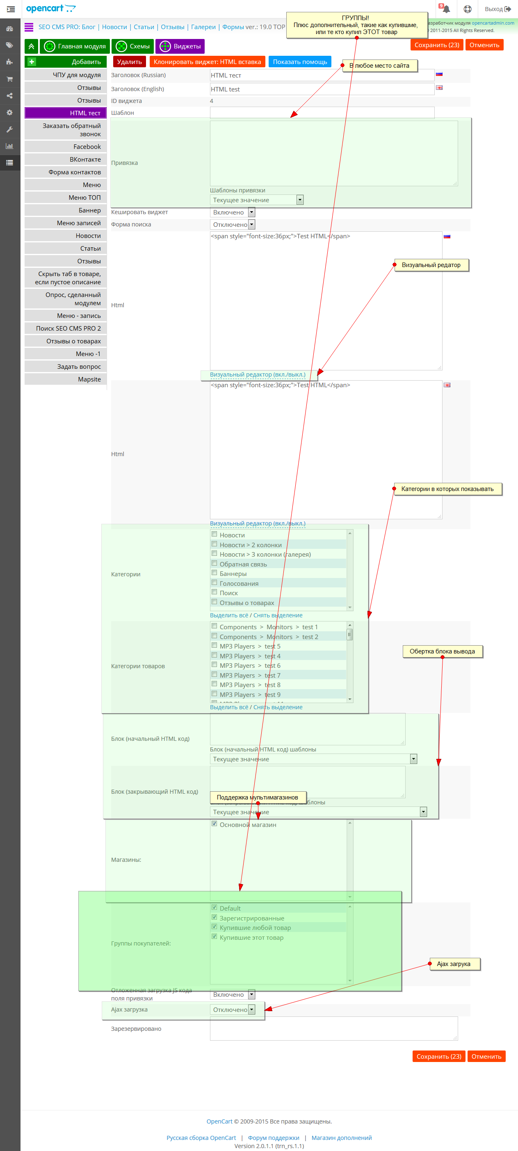Click the puzzle-piece extensions icon in sidebar
The image size is (518, 1151).
9,62
